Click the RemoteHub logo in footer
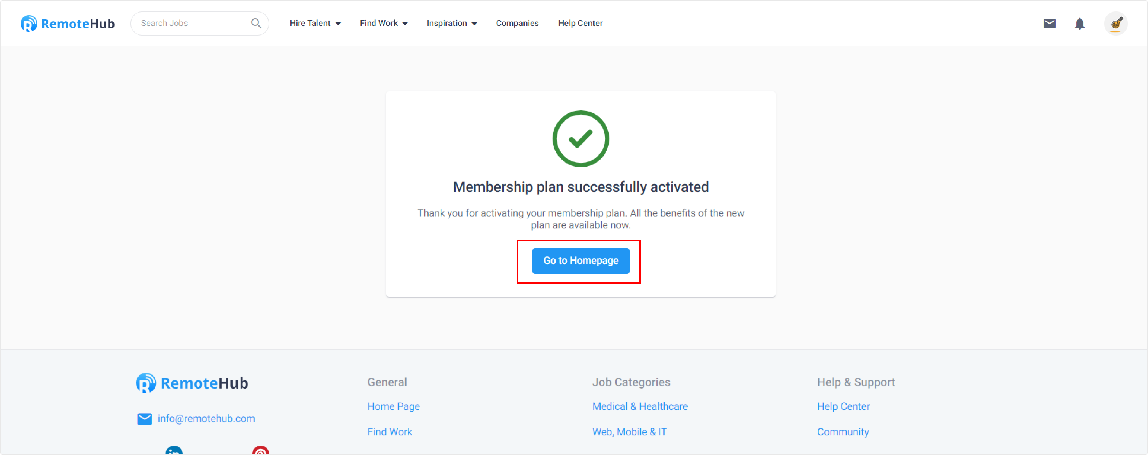1148x455 pixels. tap(192, 383)
